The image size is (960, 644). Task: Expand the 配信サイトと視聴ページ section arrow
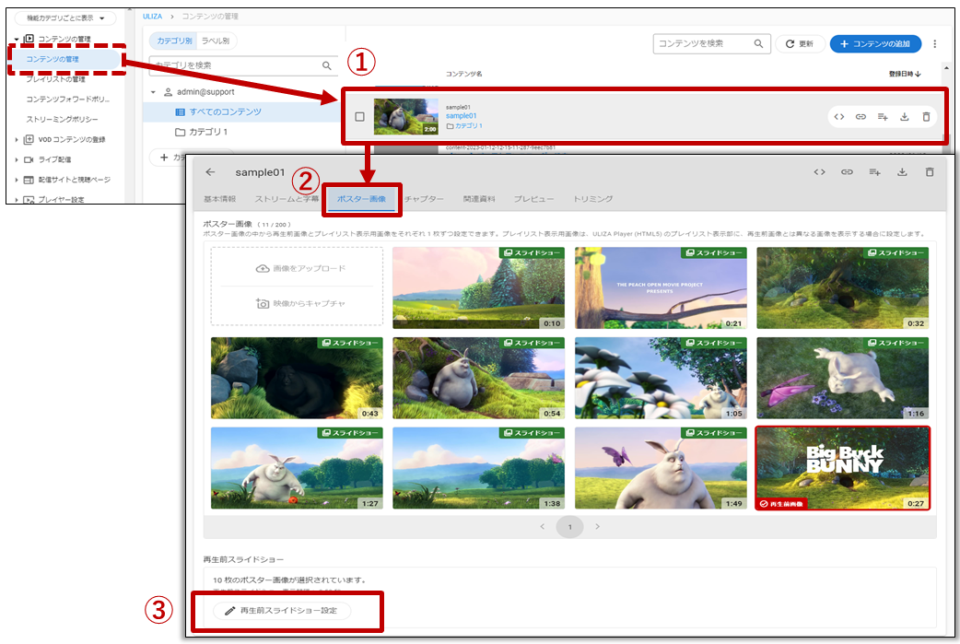point(17,180)
